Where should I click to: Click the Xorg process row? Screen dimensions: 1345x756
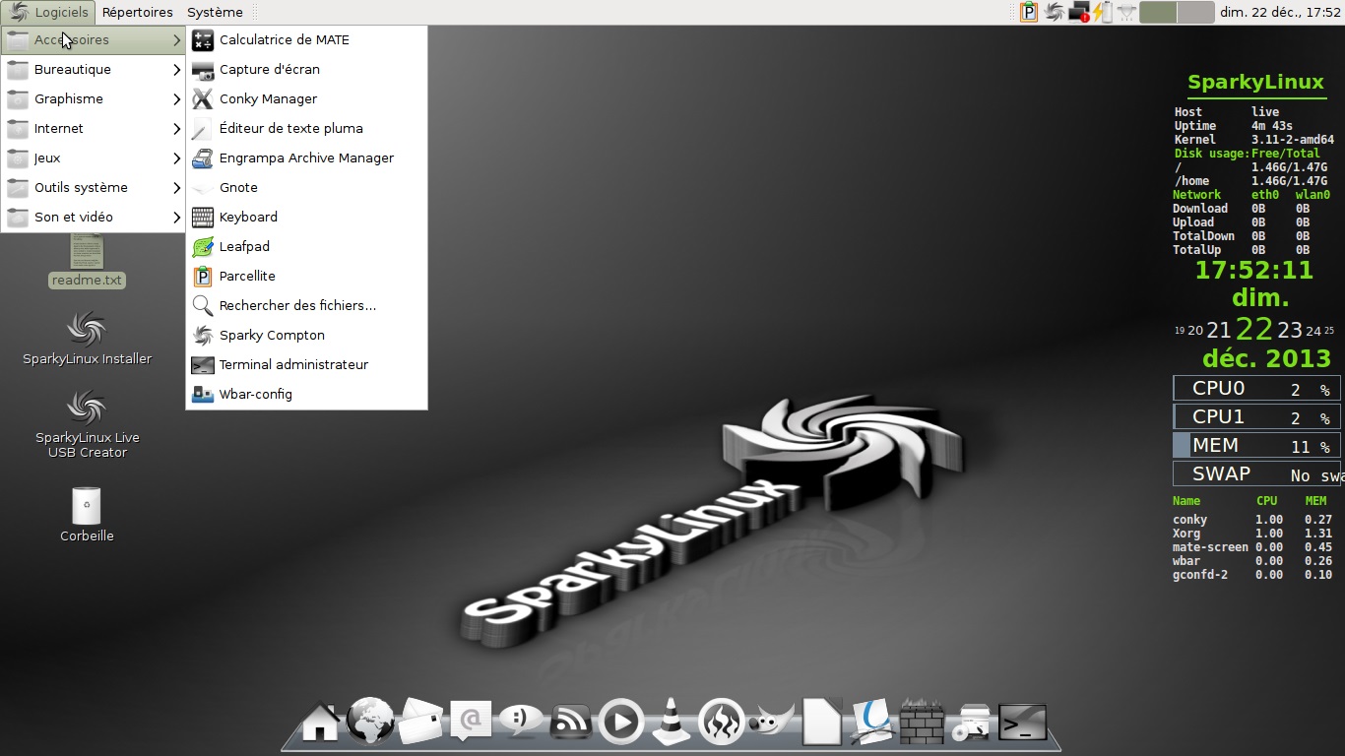1252,534
